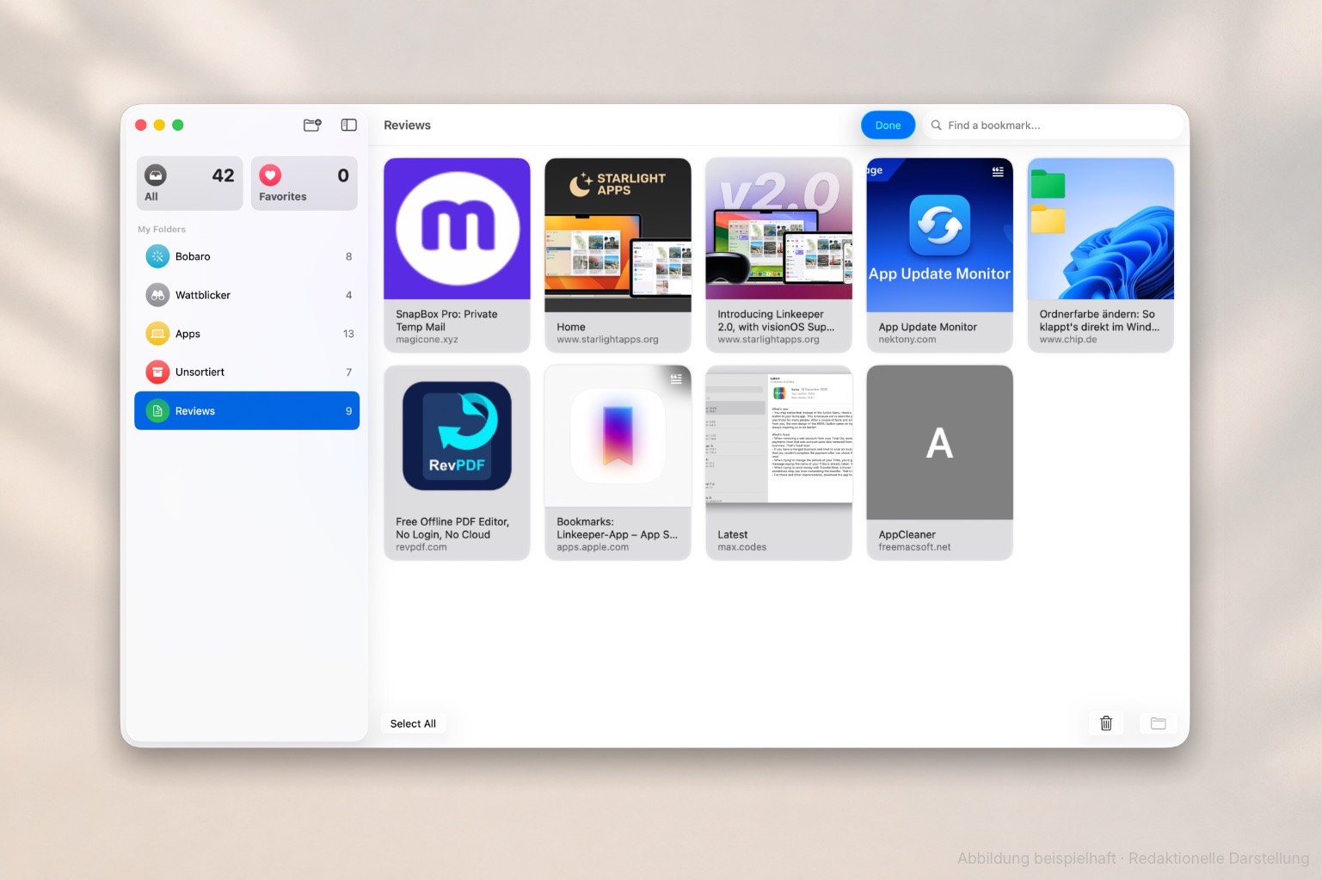Click the freemacsoft.net URL text
The width and height of the screenshot is (1322, 880).
tap(914, 547)
